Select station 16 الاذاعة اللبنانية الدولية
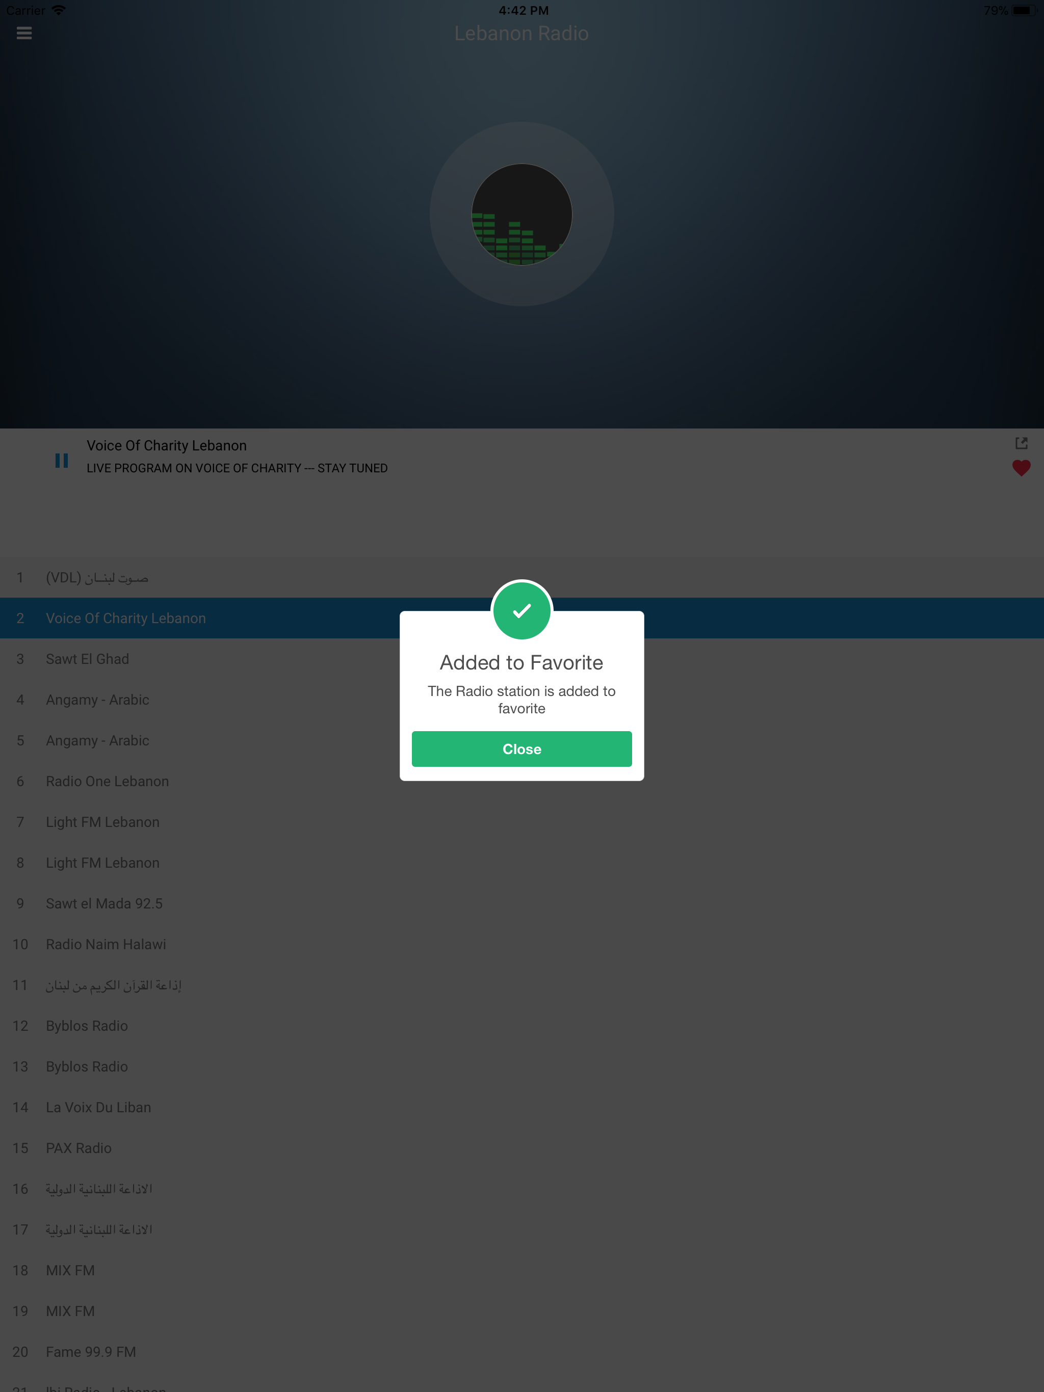 pyautogui.click(x=522, y=1189)
